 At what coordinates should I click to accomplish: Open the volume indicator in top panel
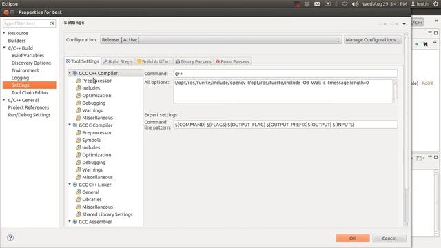point(356,4)
